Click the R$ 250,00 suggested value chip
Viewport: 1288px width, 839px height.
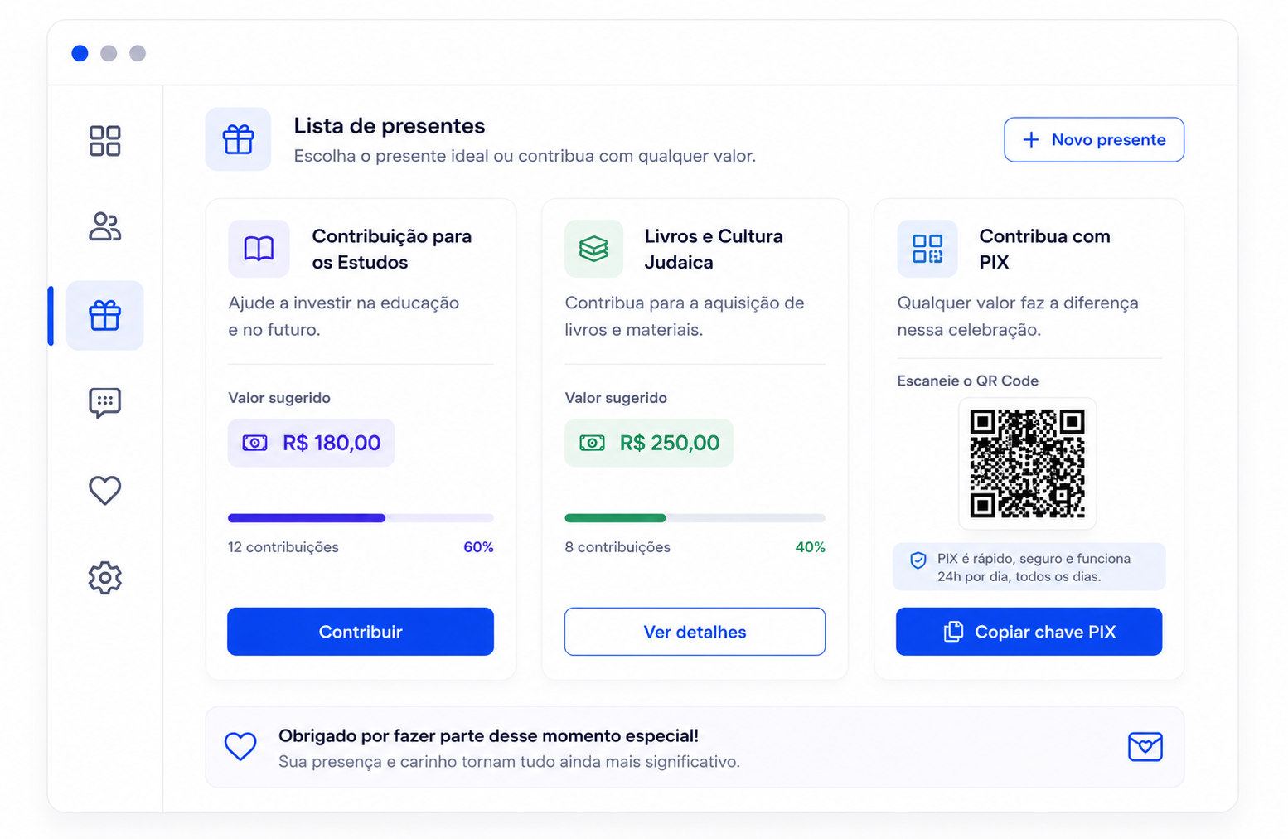[649, 443]
